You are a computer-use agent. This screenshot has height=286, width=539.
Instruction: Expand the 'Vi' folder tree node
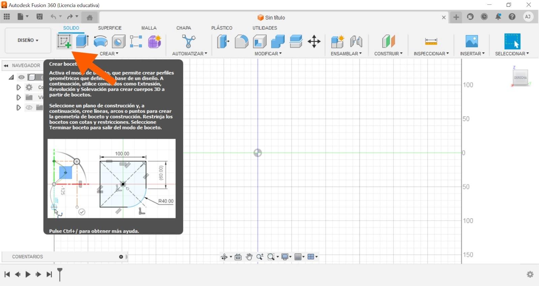(19, 97)
